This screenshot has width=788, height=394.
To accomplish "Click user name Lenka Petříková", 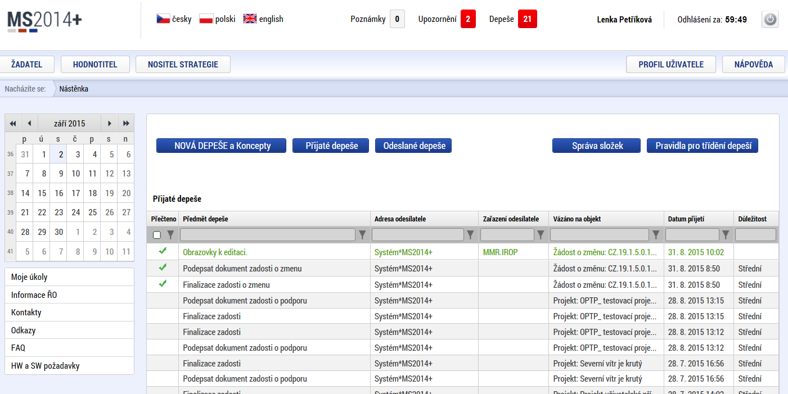I will tap(624, 19).
